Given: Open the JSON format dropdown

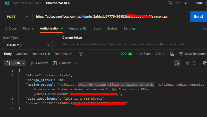Looking at the screenshot, I should pyautogui.click(x=15, y=63).
